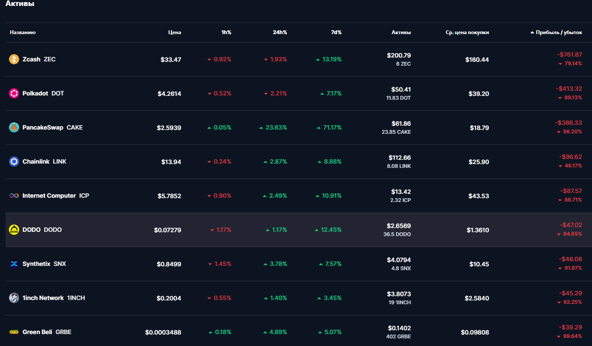The image size is (592, 346).
Task: Click the Synthetix logo icon
Action: pos(14,264)
